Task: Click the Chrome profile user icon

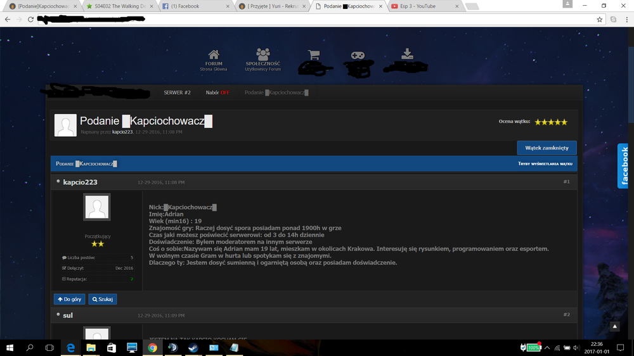Action: (x=567, y=4)
